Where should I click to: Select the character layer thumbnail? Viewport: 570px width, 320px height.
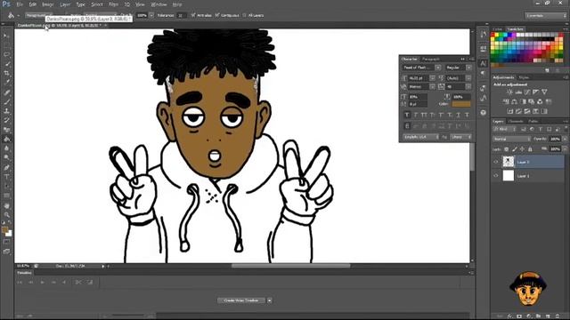tap(509, 162)
